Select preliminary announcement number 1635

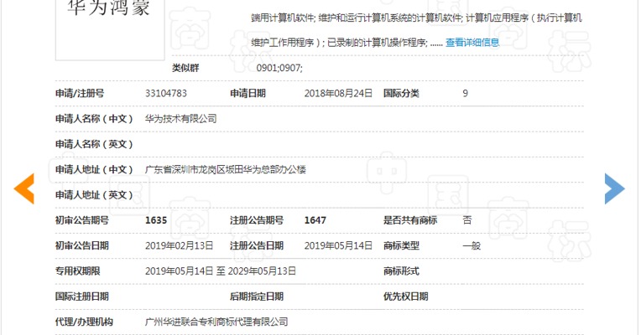pos(156,220)
